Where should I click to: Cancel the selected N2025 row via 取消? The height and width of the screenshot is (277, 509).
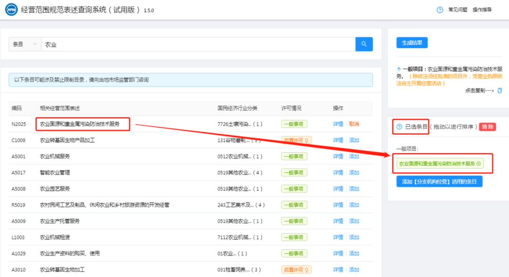(354, 124)
